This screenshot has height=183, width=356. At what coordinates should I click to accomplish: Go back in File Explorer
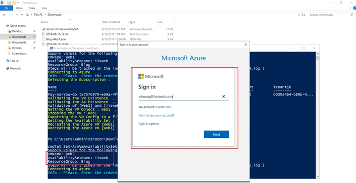4,15
